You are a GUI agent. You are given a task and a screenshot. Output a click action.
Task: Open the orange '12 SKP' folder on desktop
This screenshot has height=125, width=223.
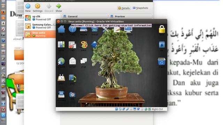(x=19, y=54)
